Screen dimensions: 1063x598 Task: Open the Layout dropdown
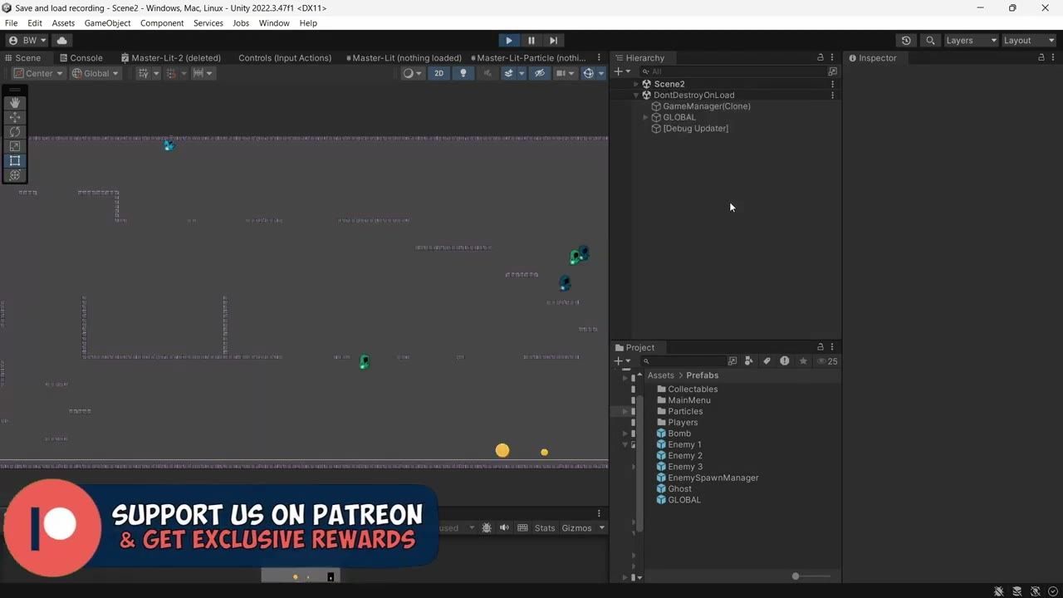(1029, 40)
